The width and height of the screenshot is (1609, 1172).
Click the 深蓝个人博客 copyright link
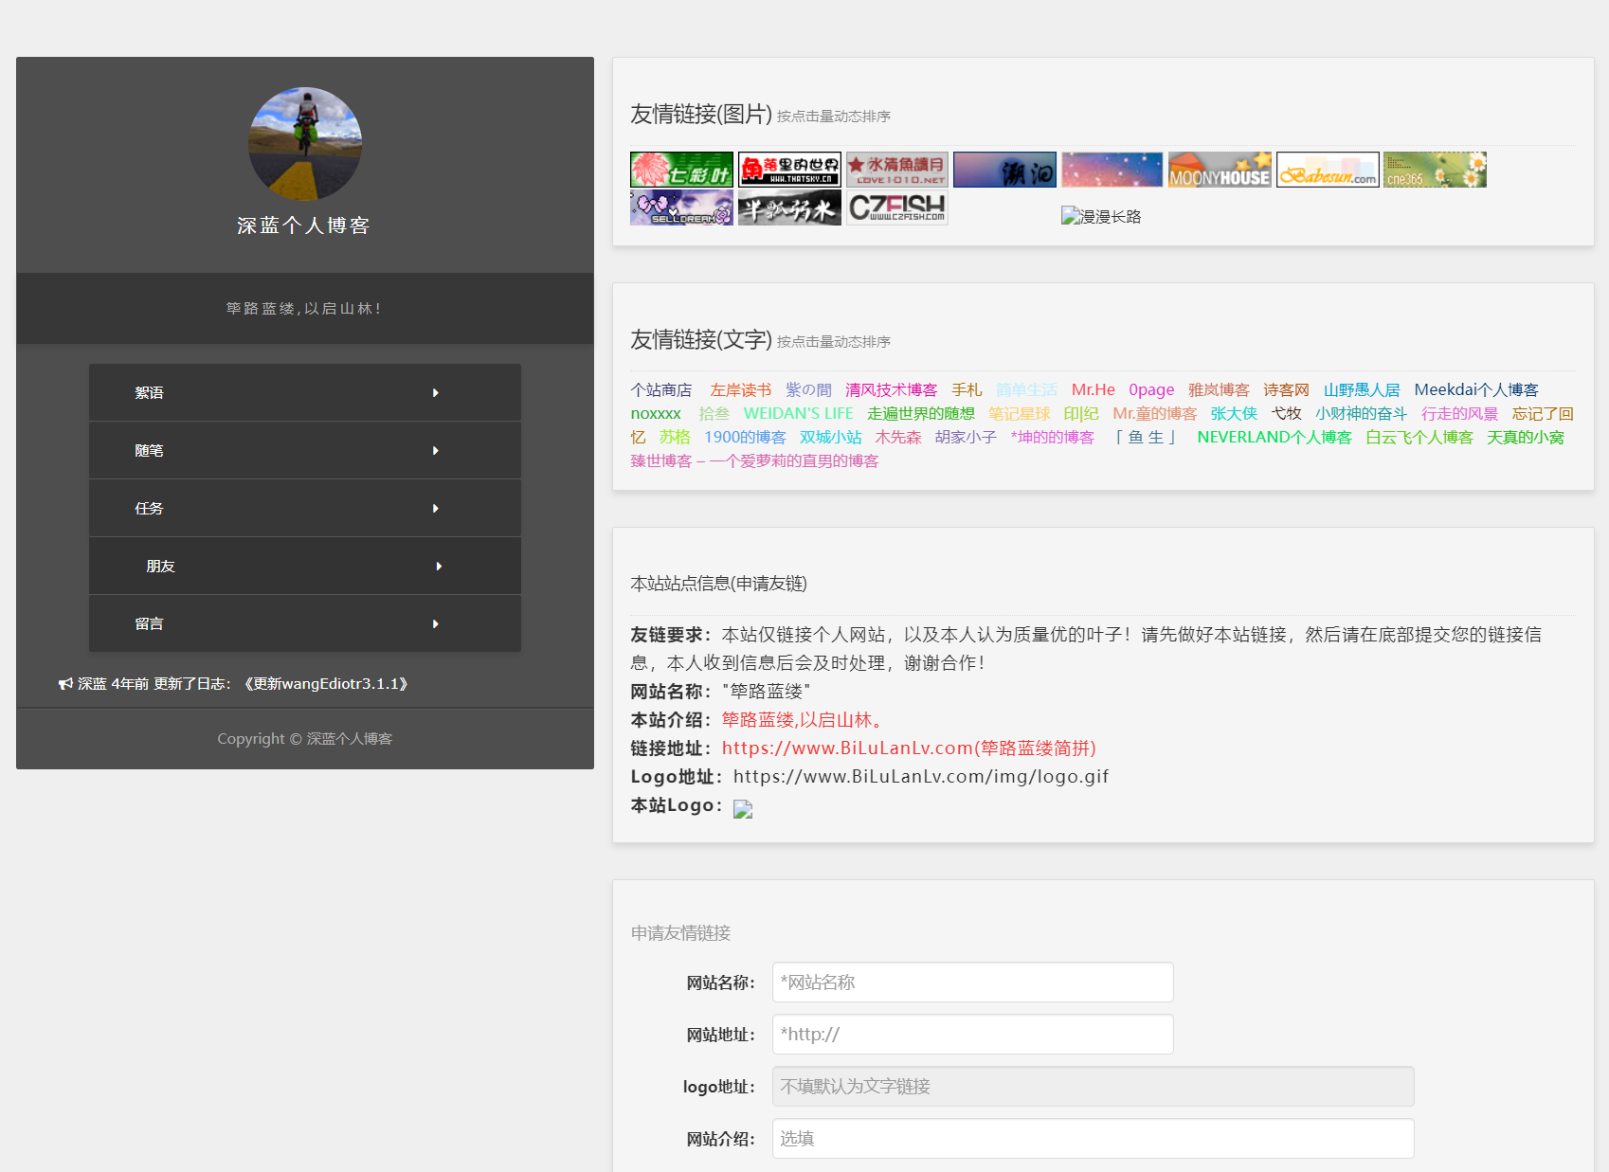[349, 739]
